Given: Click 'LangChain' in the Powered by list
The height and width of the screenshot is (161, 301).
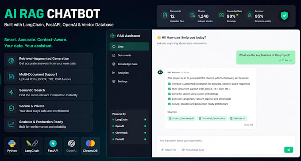Looking at the screenshot, I should 121,120.
